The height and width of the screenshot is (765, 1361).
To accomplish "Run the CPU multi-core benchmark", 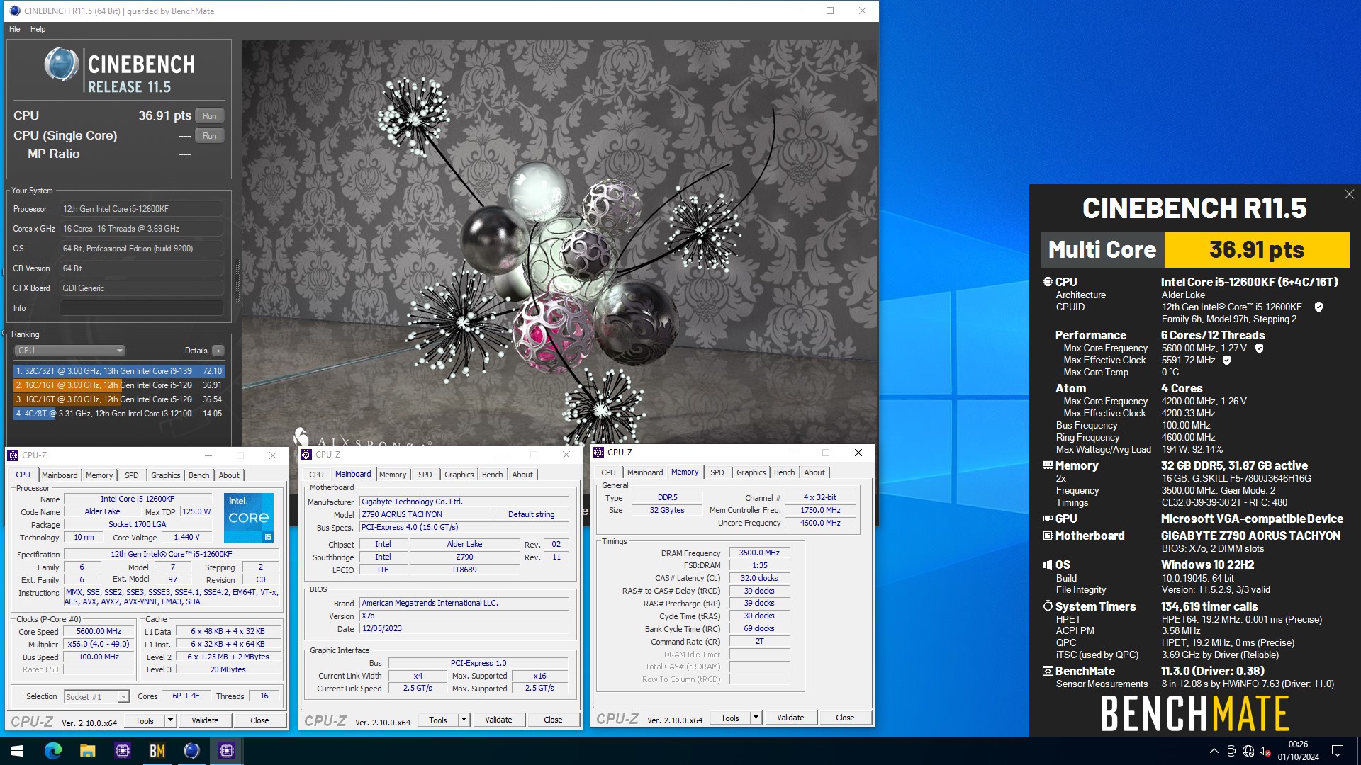I will [x=210, y=115].
